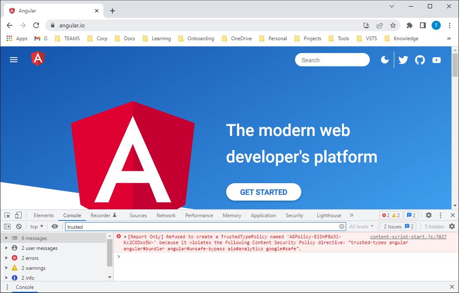The height and width of the screenshot is (293, 459).
Task: Open Chrome's three-dot menu
Action: click(449, 25)
